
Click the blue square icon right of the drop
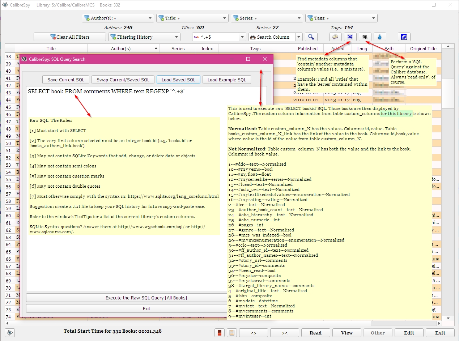[x=404, y=37]
